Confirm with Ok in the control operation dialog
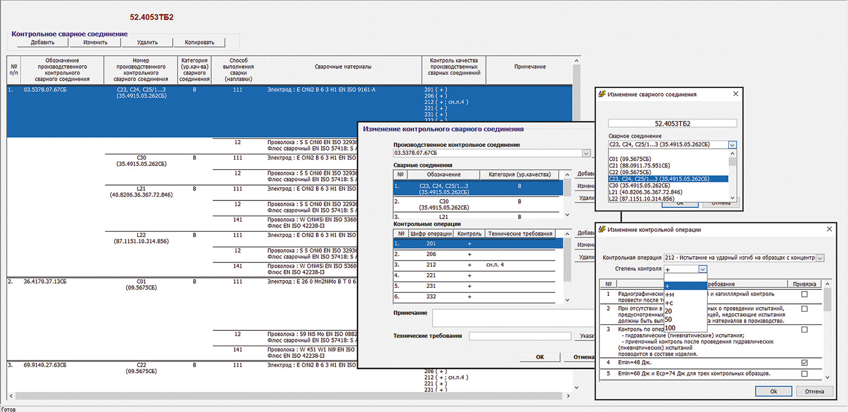This screenshot has width=848, height=412. coord(773,391)
